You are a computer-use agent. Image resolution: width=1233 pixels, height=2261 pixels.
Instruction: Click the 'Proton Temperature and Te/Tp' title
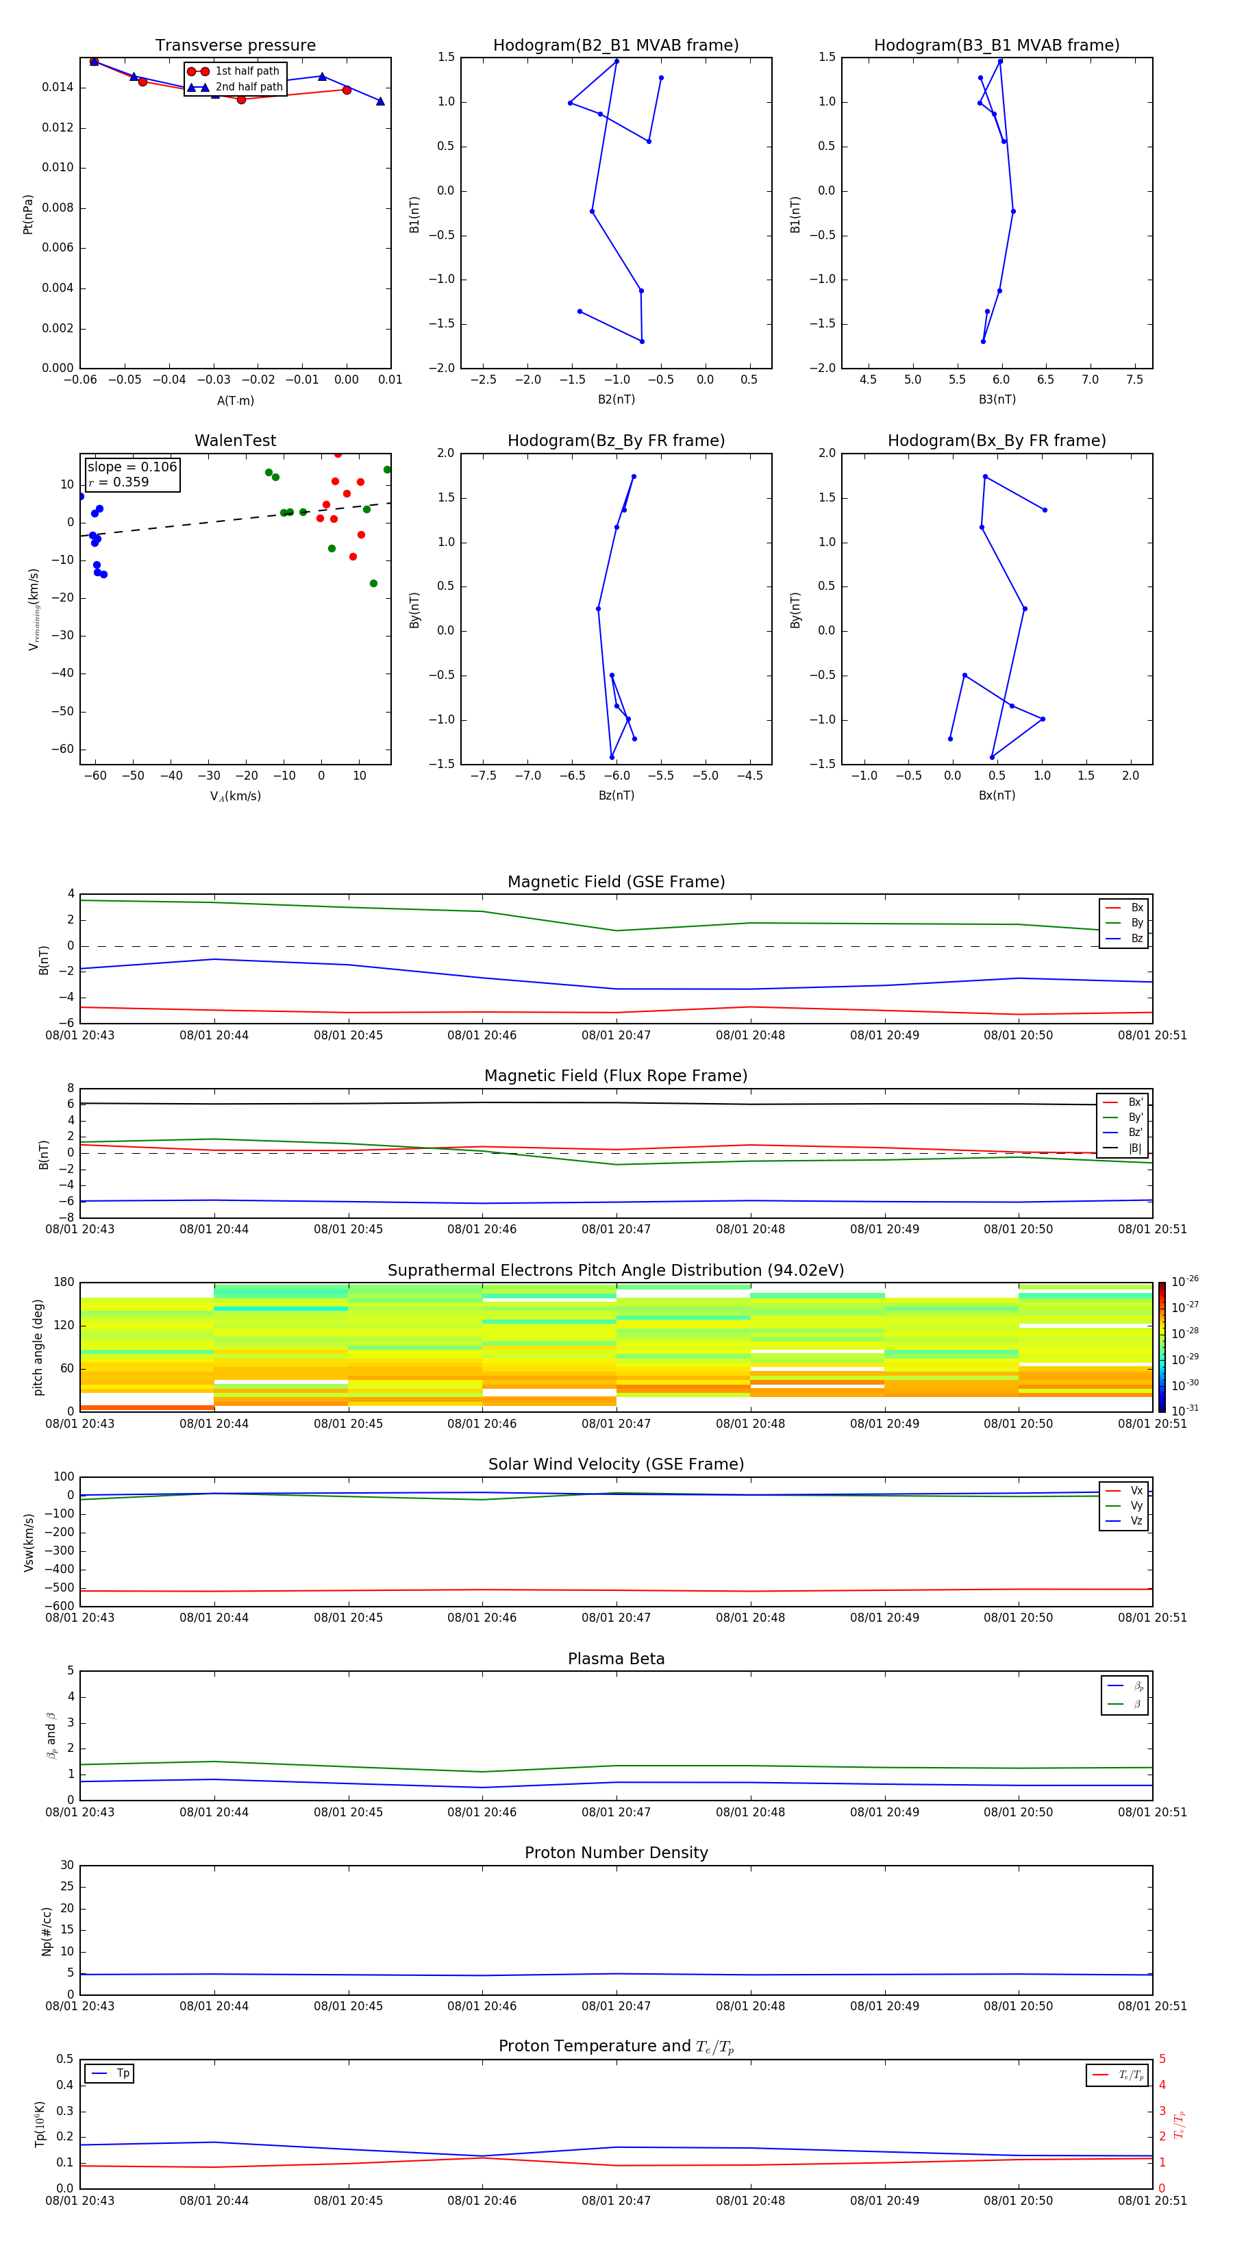(616, 2047)
